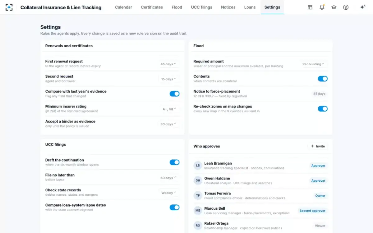Open File no later than 60 days dropdown
Screen dimensions: 373x233
point(169,178)
